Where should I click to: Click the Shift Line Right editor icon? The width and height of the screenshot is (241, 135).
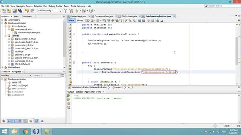pos(143,21)
